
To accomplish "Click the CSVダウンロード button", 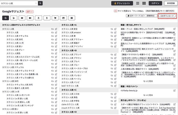I will 167,16.
